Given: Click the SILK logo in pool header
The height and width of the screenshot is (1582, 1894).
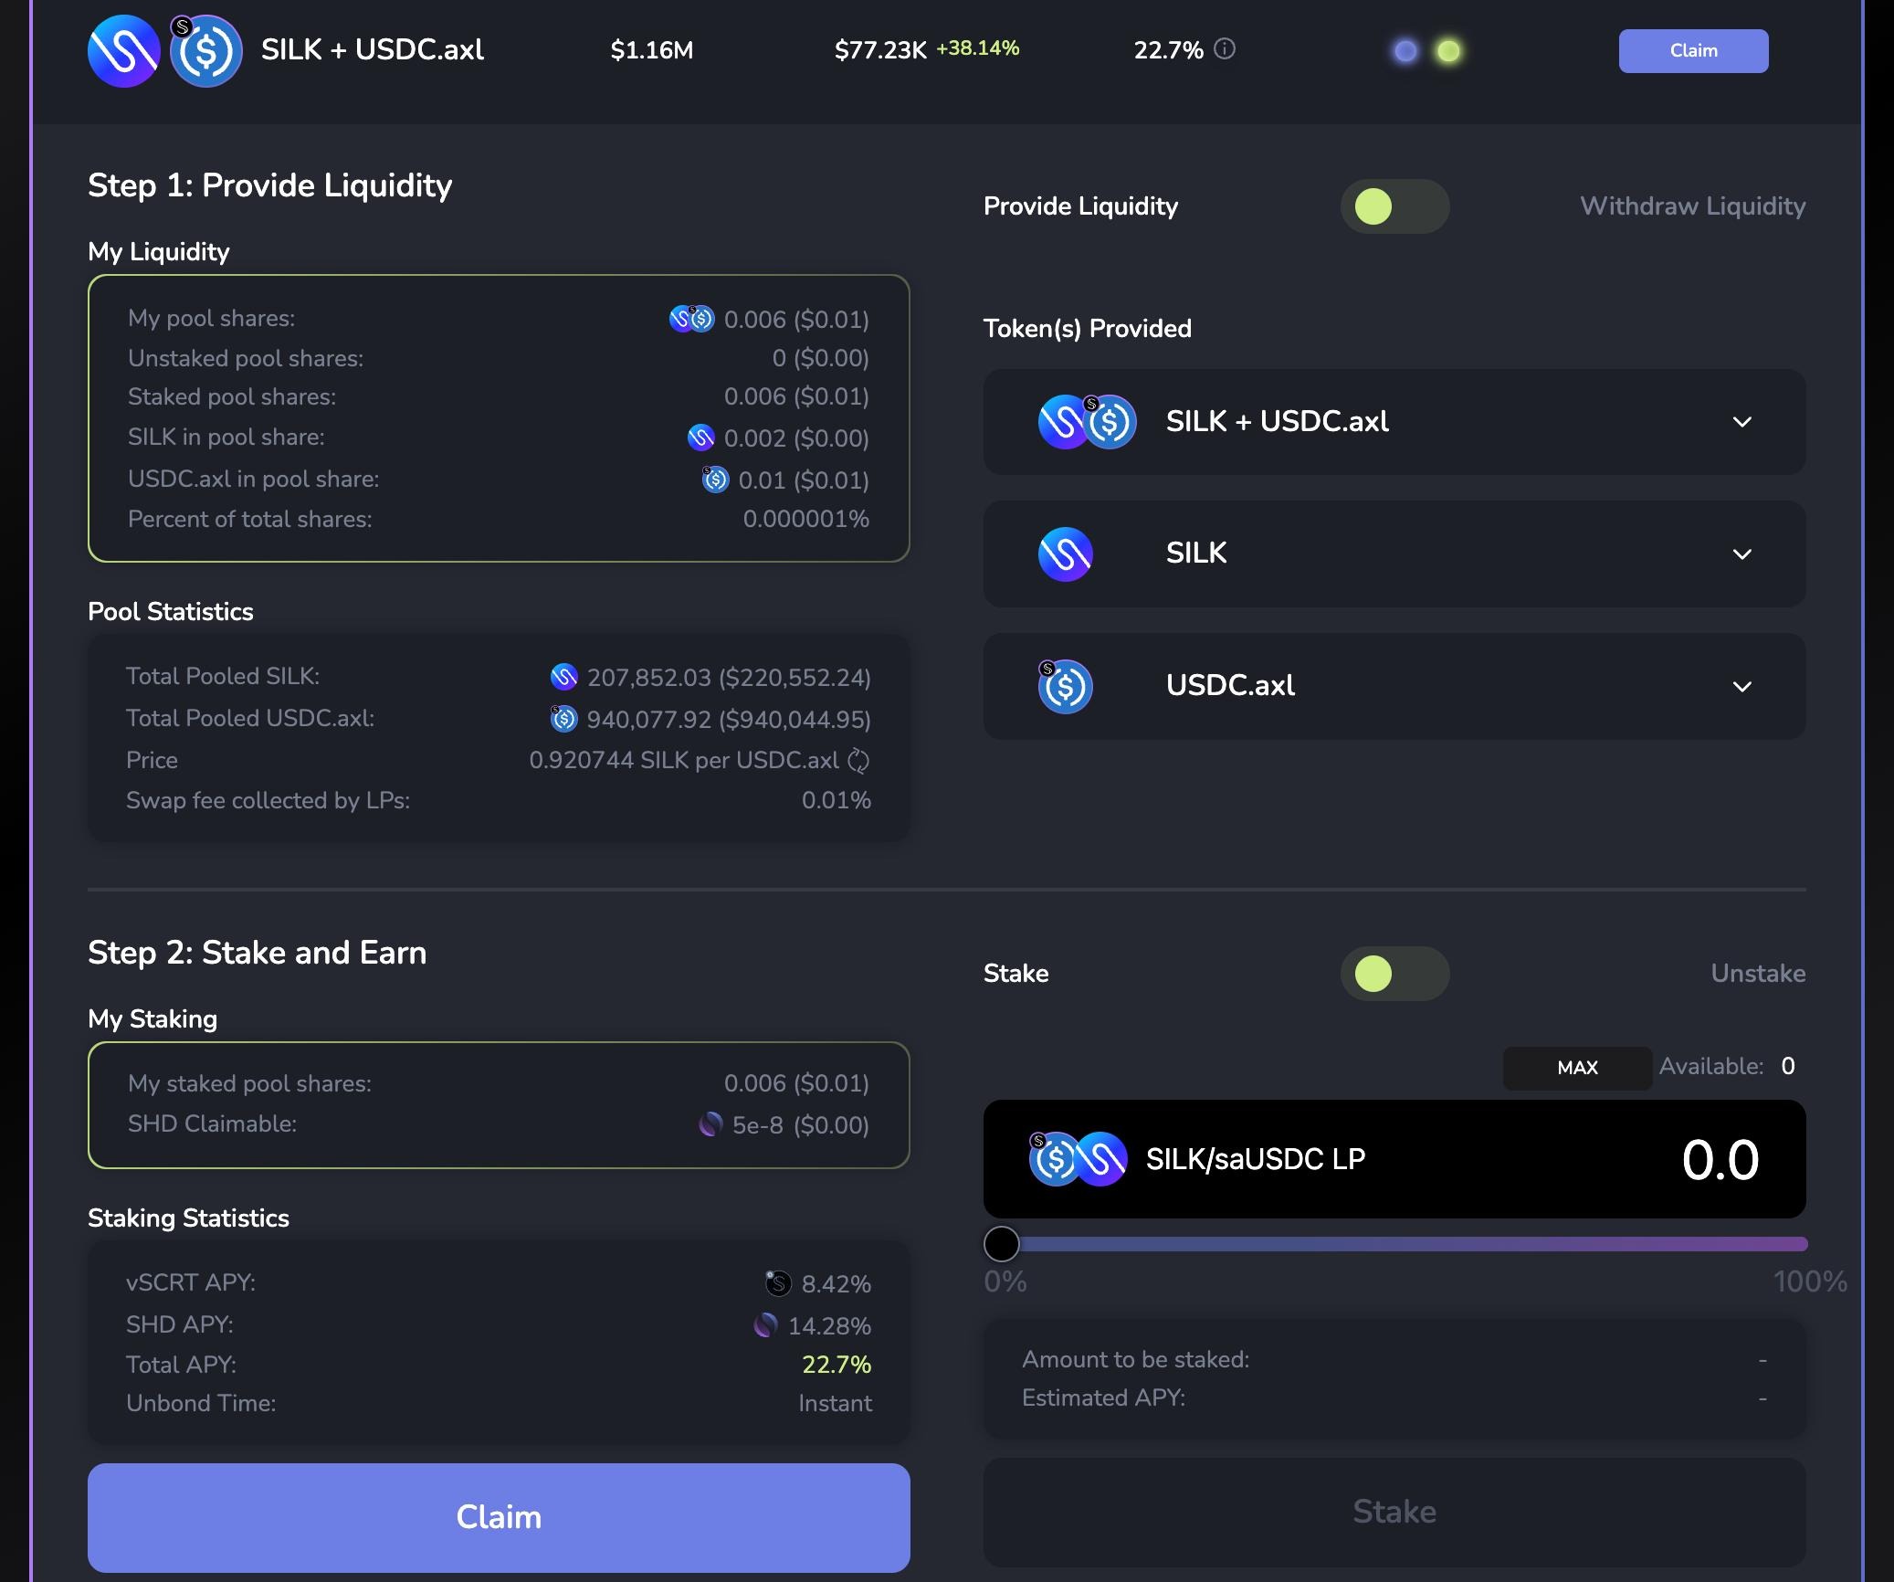Looking at the screenshot, I should (x=123, y=51).
